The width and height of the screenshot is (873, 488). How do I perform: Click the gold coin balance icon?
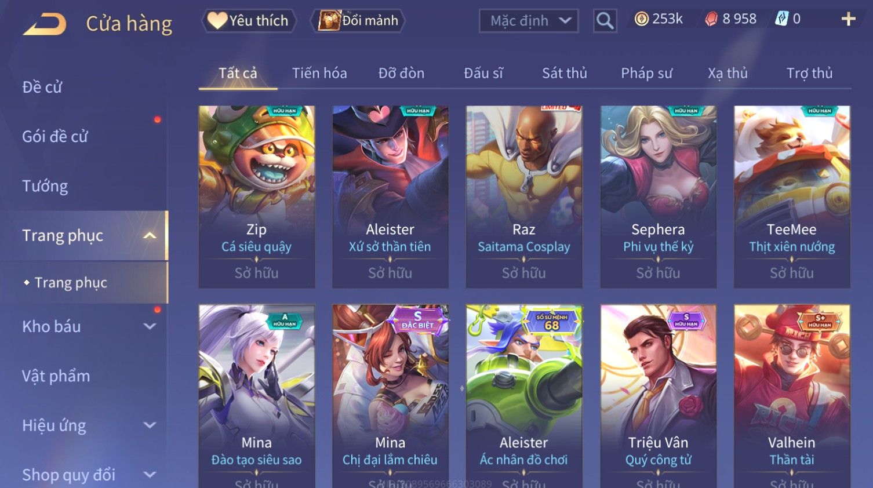641,19
